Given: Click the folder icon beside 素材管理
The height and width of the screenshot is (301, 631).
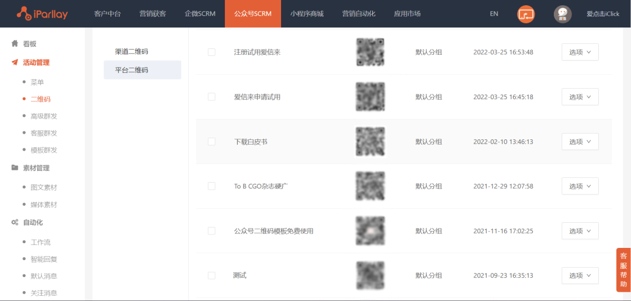Looking at the screenshot, I should point(15,168).
